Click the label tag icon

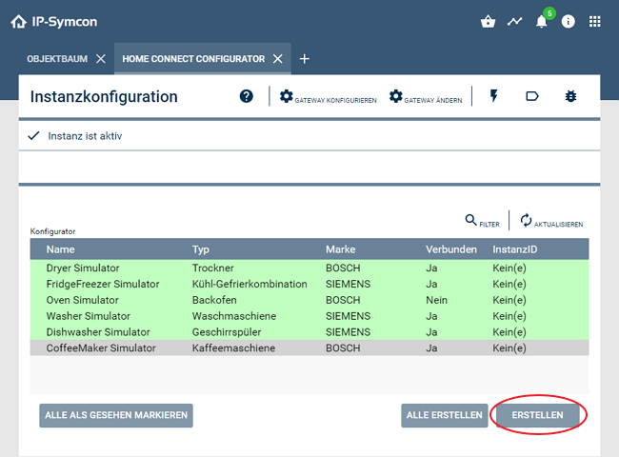(532, 96)
